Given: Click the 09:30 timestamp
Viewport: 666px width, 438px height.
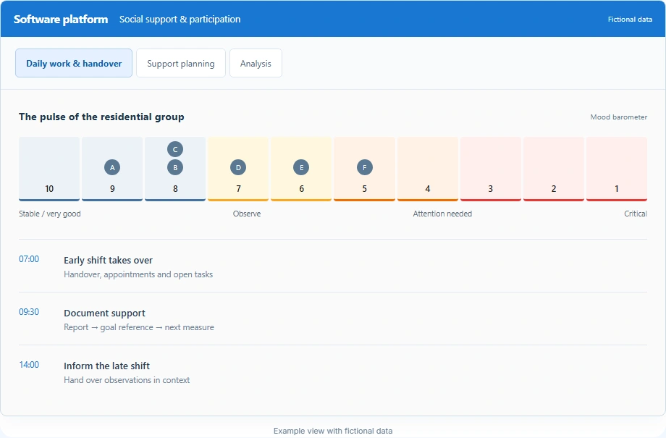Looking at the screenshot, I should coord(29,312).
